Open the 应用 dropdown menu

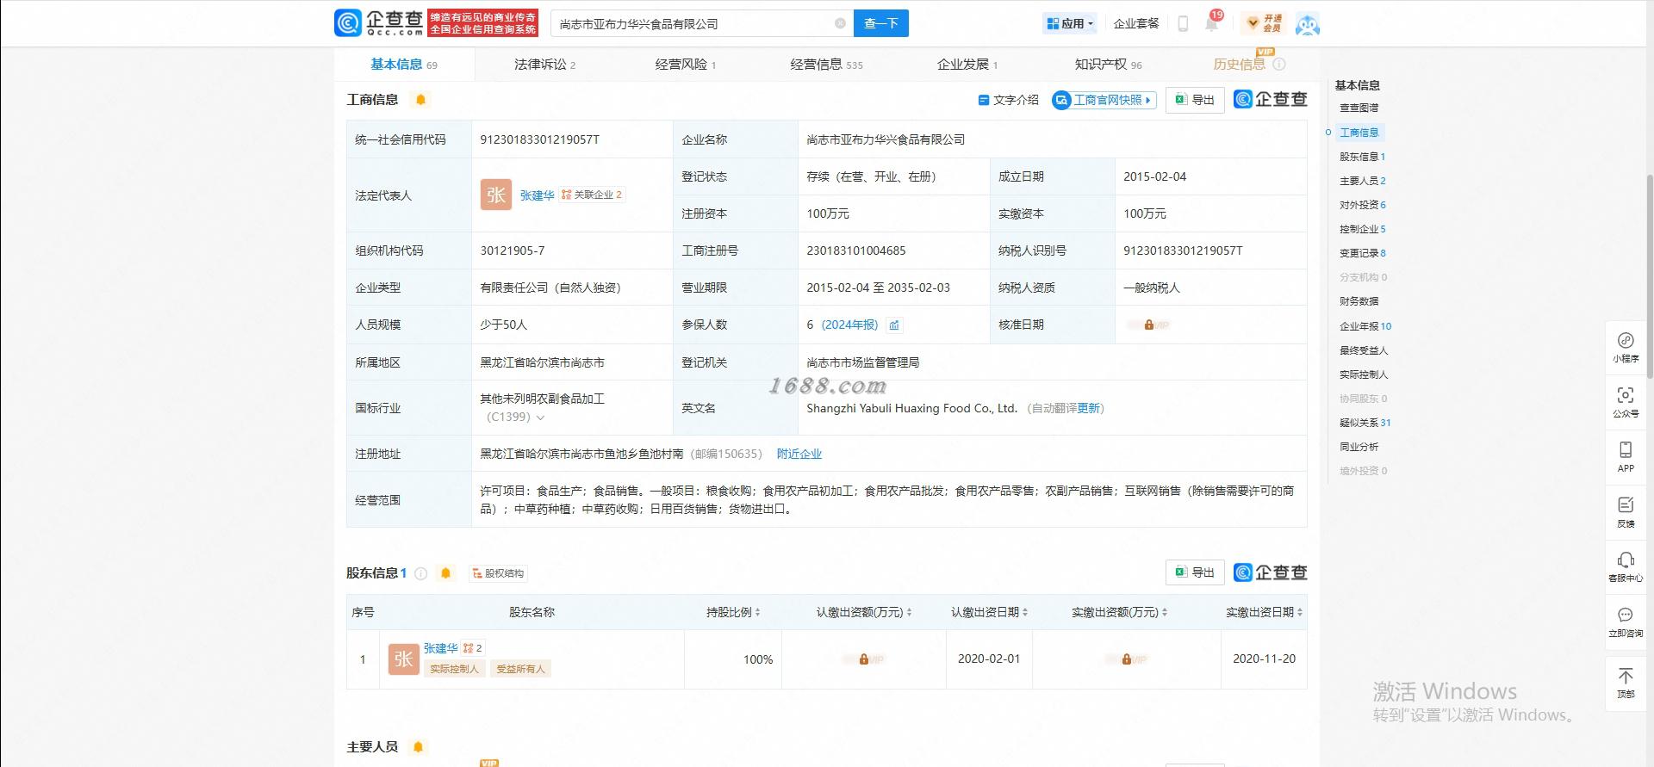[1070, 23]
